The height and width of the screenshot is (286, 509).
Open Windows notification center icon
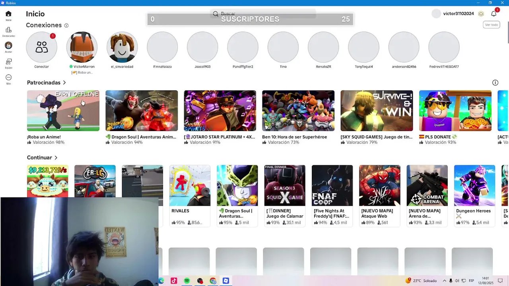point(500,281)
